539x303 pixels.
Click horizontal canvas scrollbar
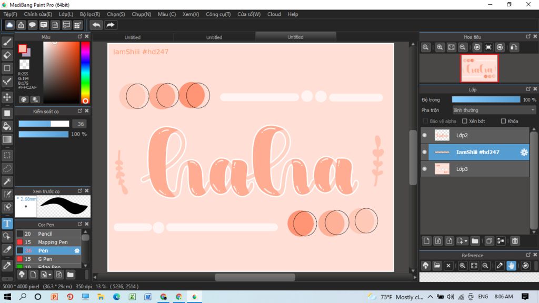tap(255, 277)
